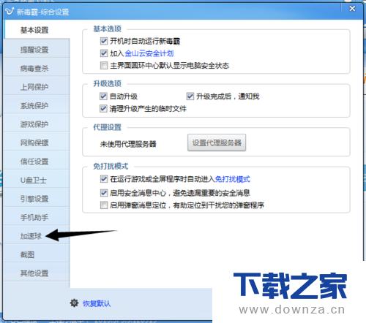Click the 新毒霸-综合设置 title text

pos(42,12)
